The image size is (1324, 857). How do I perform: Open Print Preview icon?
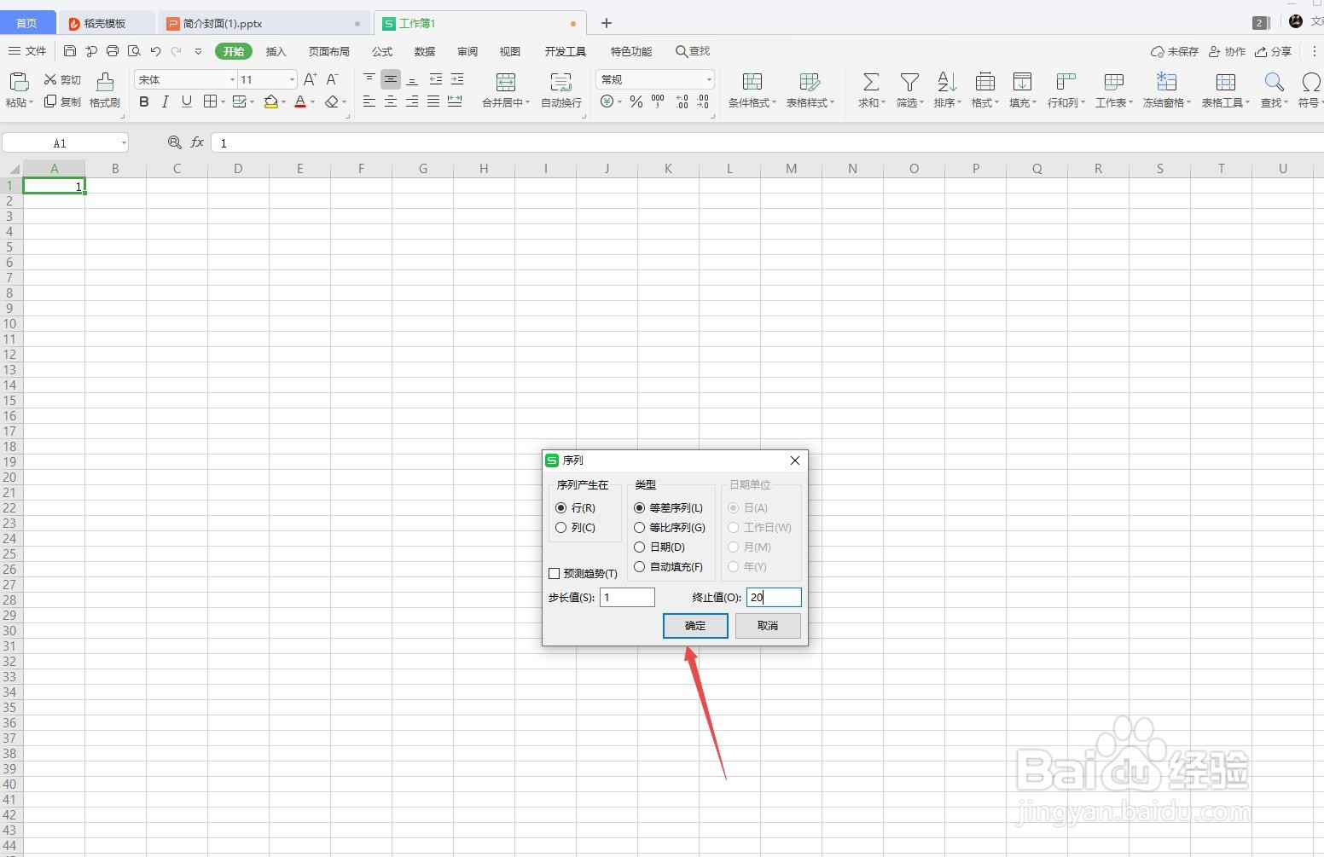(x=134, y=51)
